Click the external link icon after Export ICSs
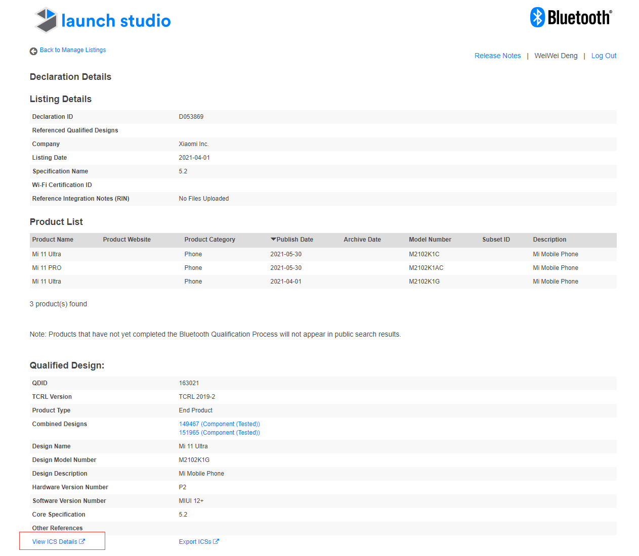Viewport: 639px width, 556px height. [x=216, y=541]
